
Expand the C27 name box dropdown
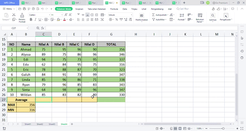click(x=27, y=28)
